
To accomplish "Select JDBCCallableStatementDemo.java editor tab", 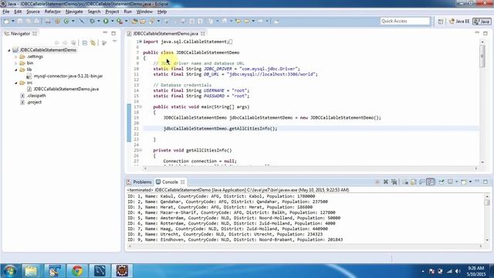I will [x=165, y=33].
